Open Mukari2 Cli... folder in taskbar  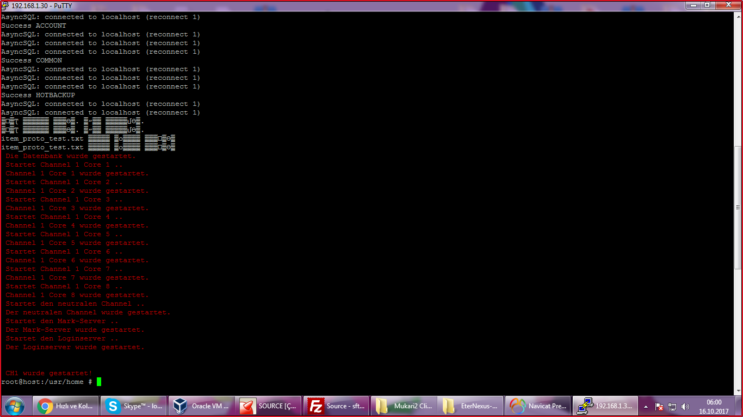pyautogui.click(x=404, y=406)
